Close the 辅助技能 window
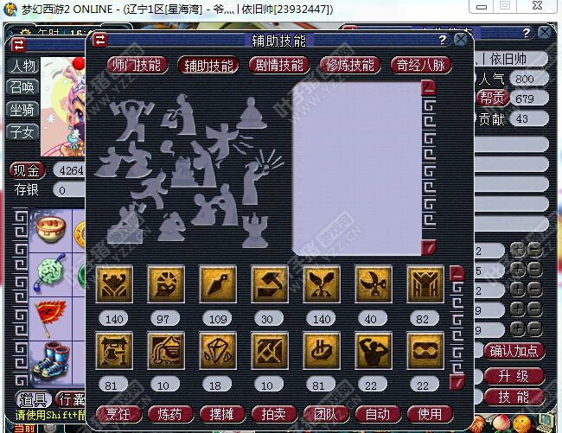Image resolution: width=562 pixels, height=433 pixels. (x=460, y=40)
